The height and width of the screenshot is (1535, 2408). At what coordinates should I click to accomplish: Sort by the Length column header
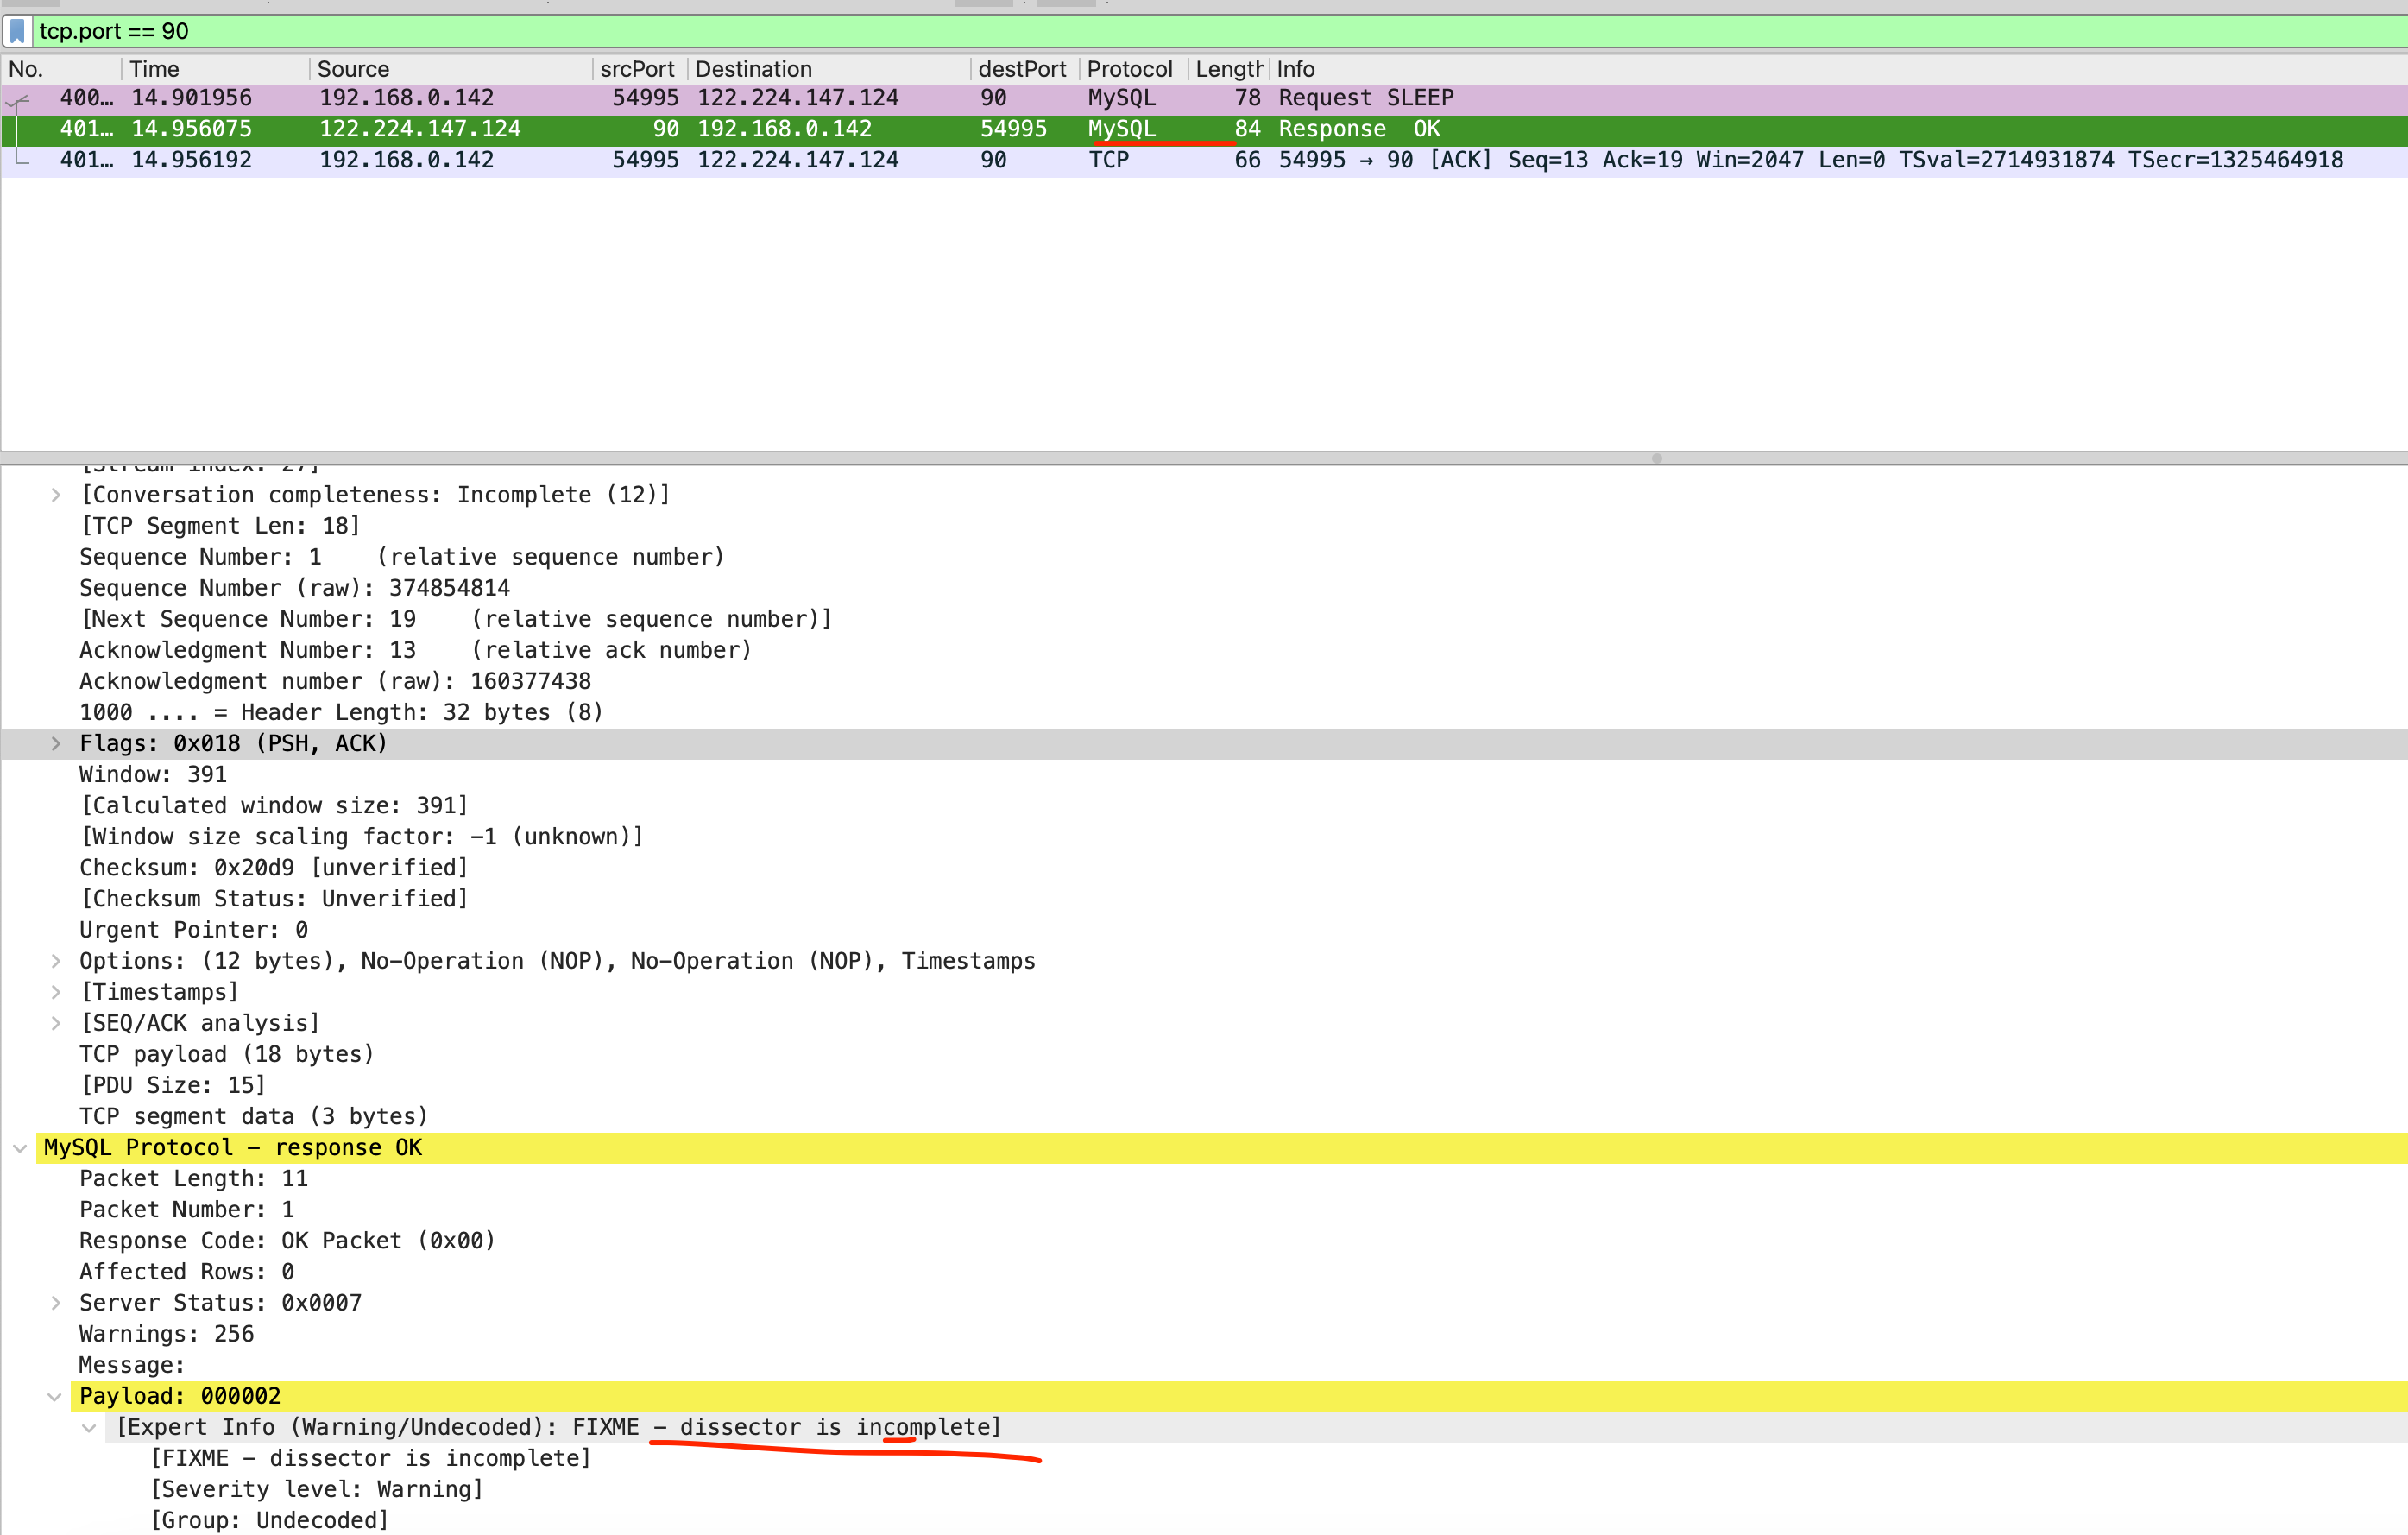1228,69
